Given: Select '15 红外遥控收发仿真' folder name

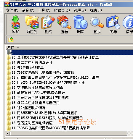Looking at the screenshot, I should [x=28, y=108].
